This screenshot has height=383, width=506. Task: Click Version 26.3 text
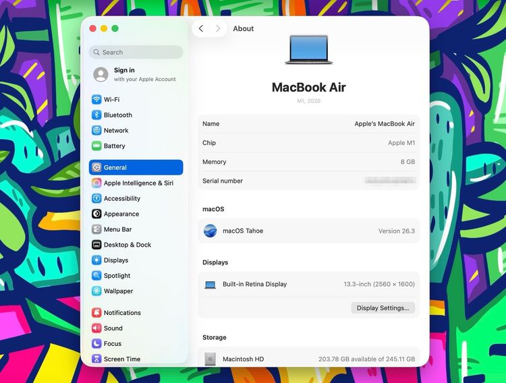(x=397, y=231)
